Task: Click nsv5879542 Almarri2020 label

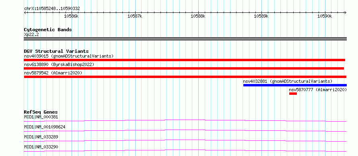Action: coord(53,73)
